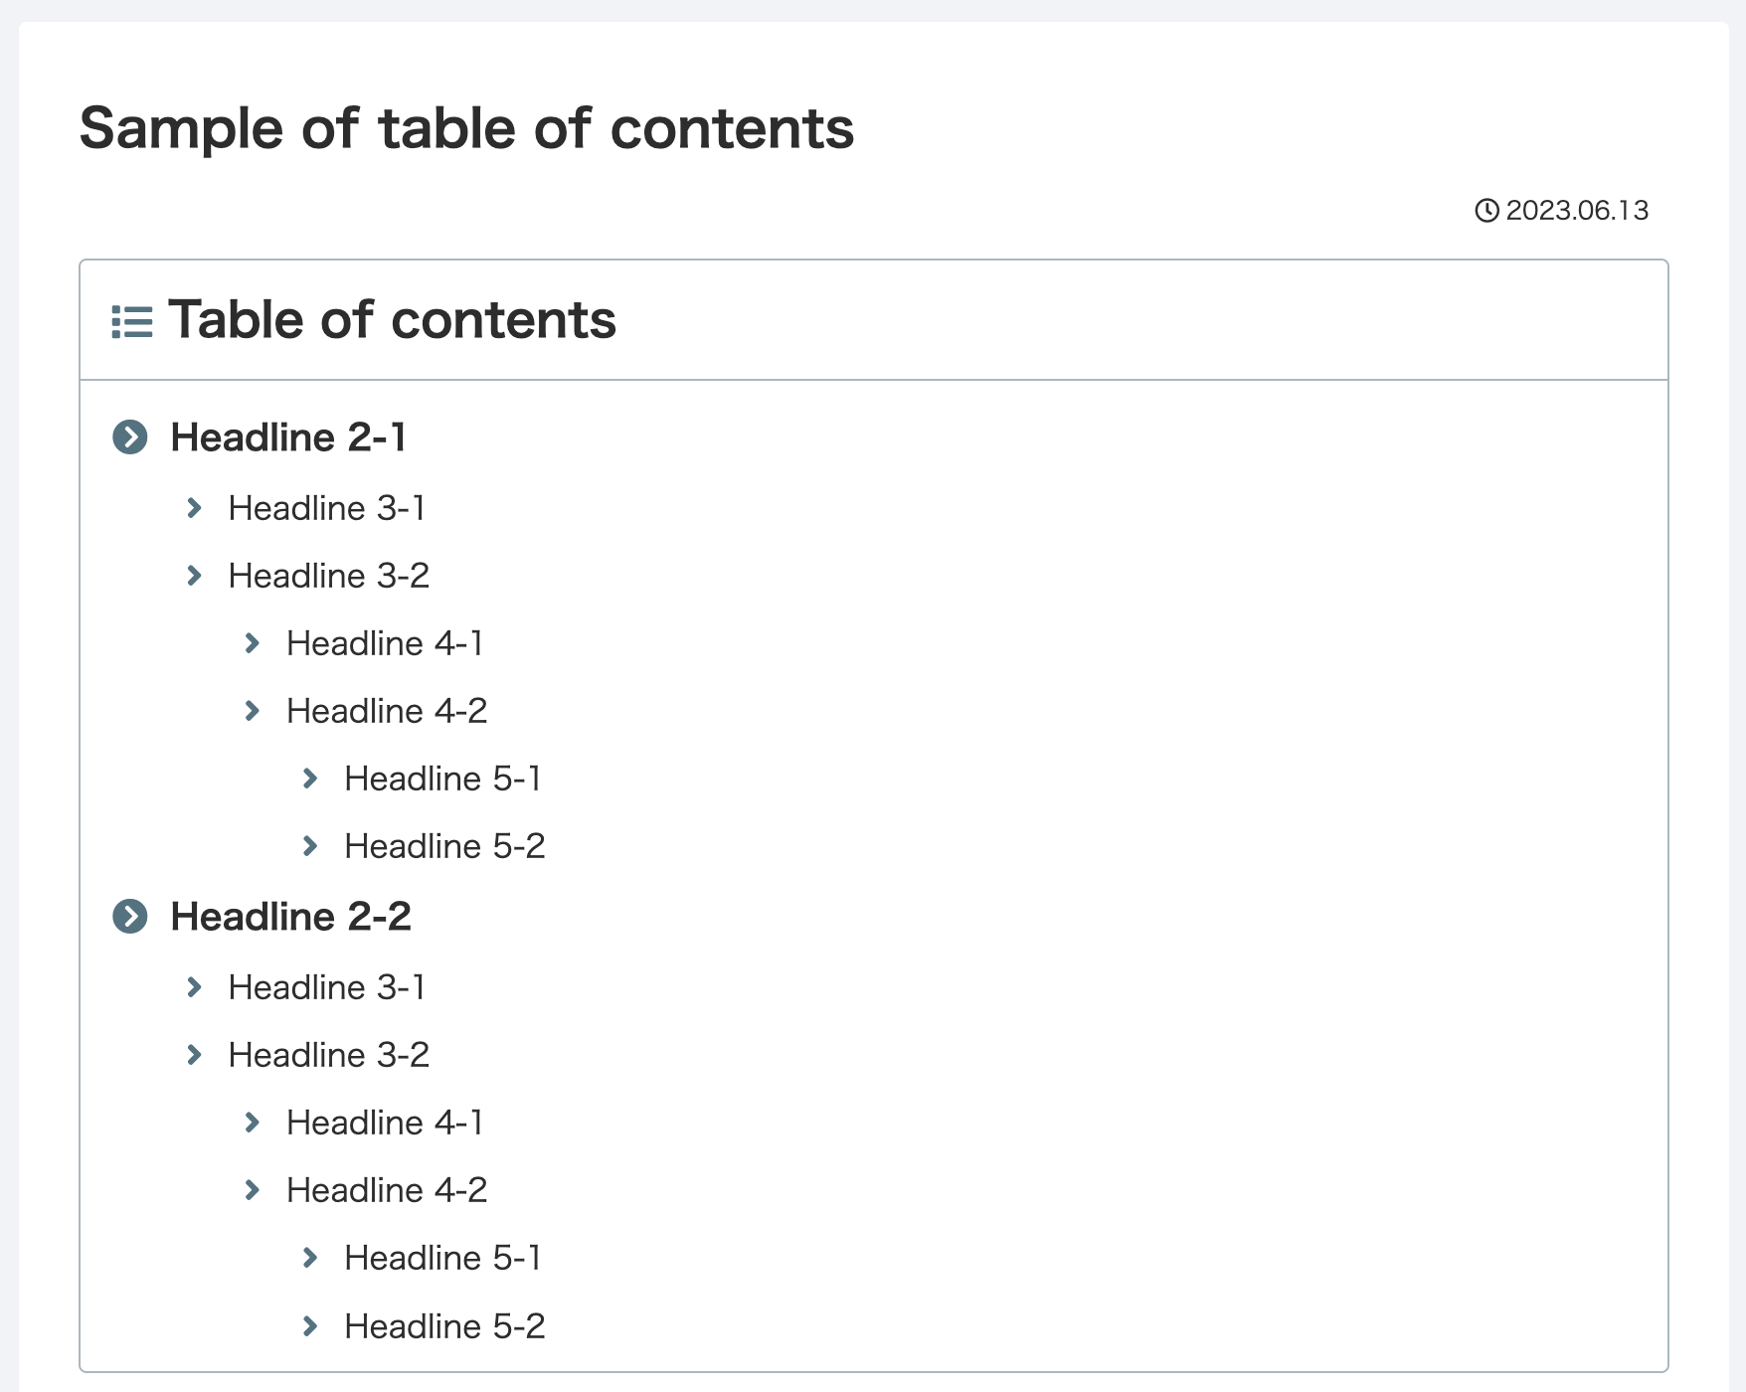Viewport: 1746px width, 1392px height.
Task: Go to Headline 3-1 under Headline 2-2
Action: click(x=327, y=987)
